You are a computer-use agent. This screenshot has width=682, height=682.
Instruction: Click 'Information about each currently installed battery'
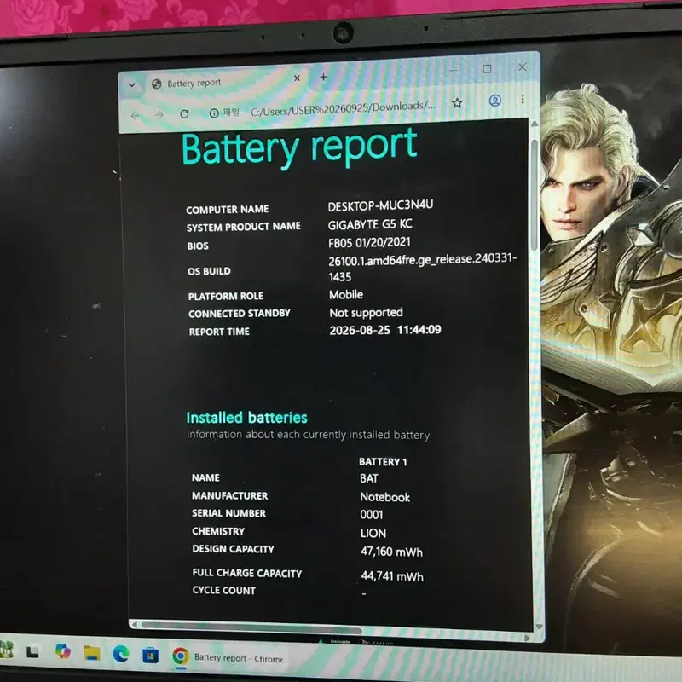pyautogui.click(x=308, y=435)
